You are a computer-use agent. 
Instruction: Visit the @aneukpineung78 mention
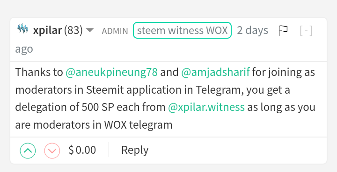pos(111,72)
